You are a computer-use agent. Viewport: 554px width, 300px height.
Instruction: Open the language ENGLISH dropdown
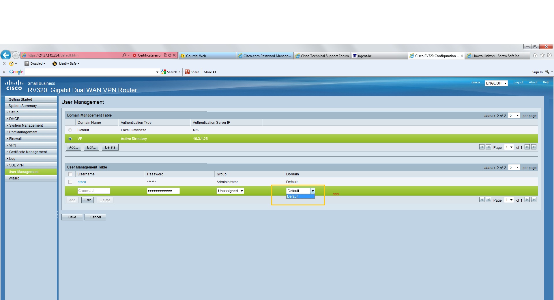click(x=496, y=83)
